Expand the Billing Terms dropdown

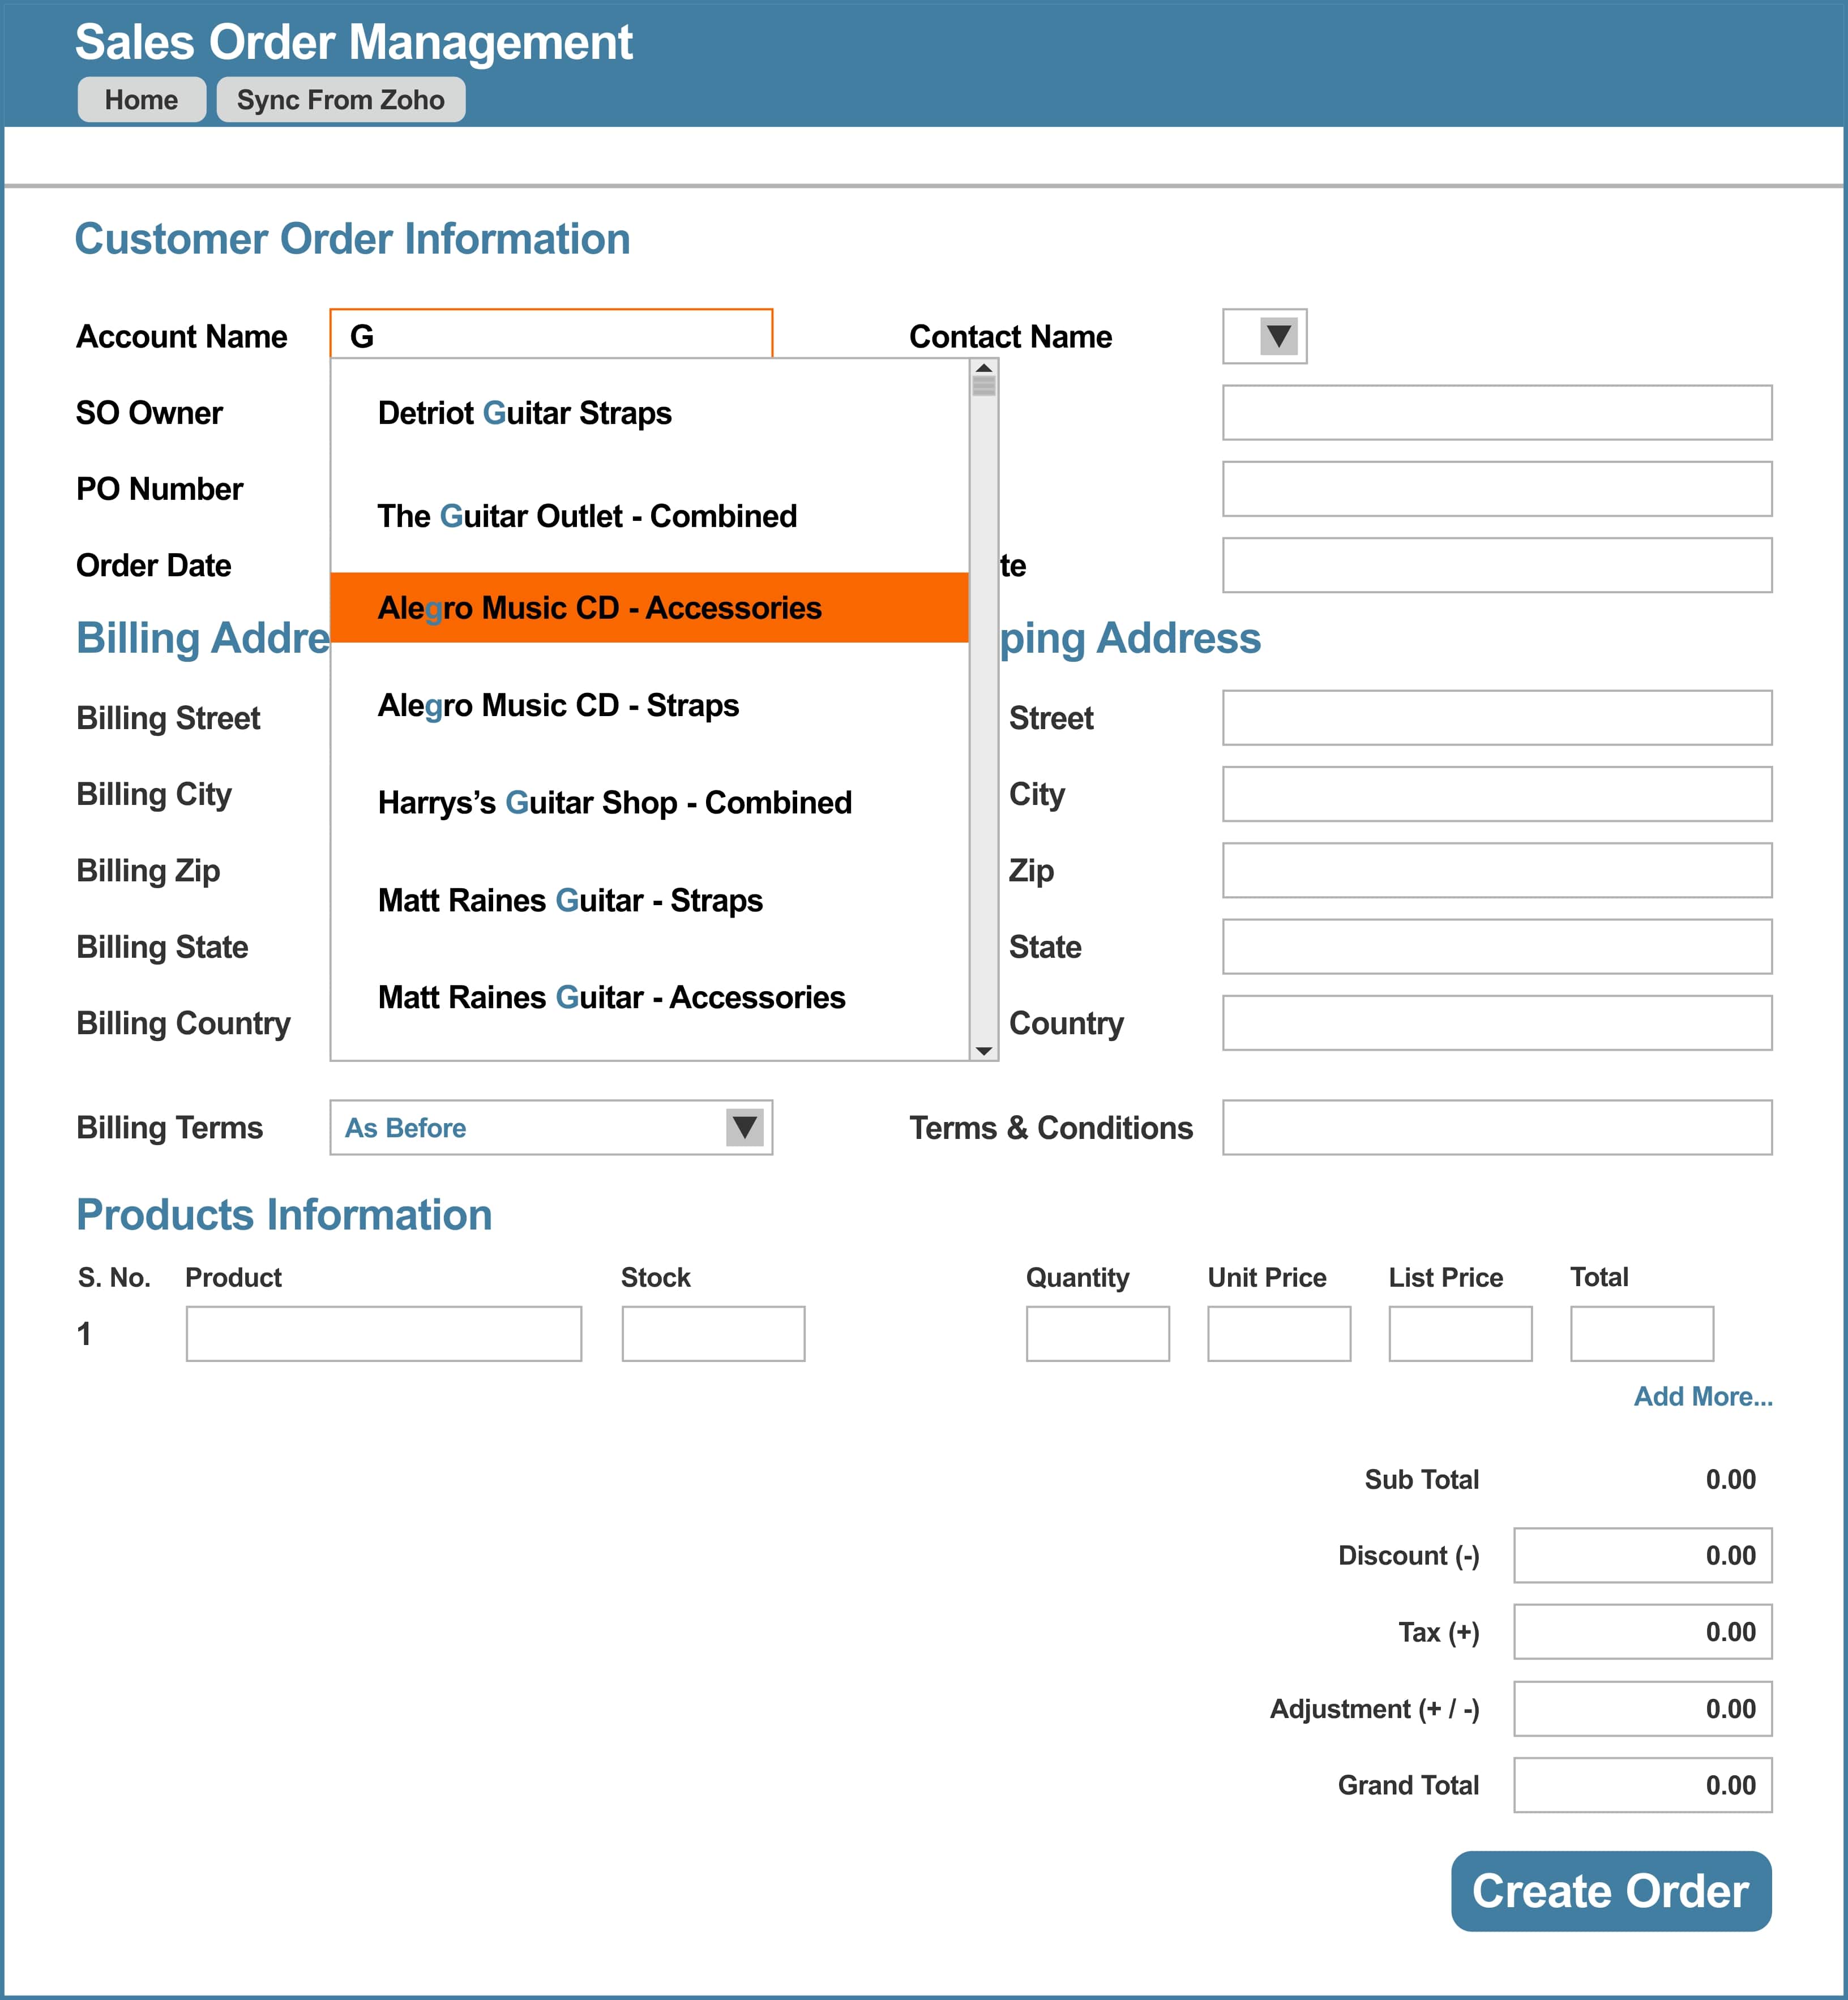(x=744, y=1127)
